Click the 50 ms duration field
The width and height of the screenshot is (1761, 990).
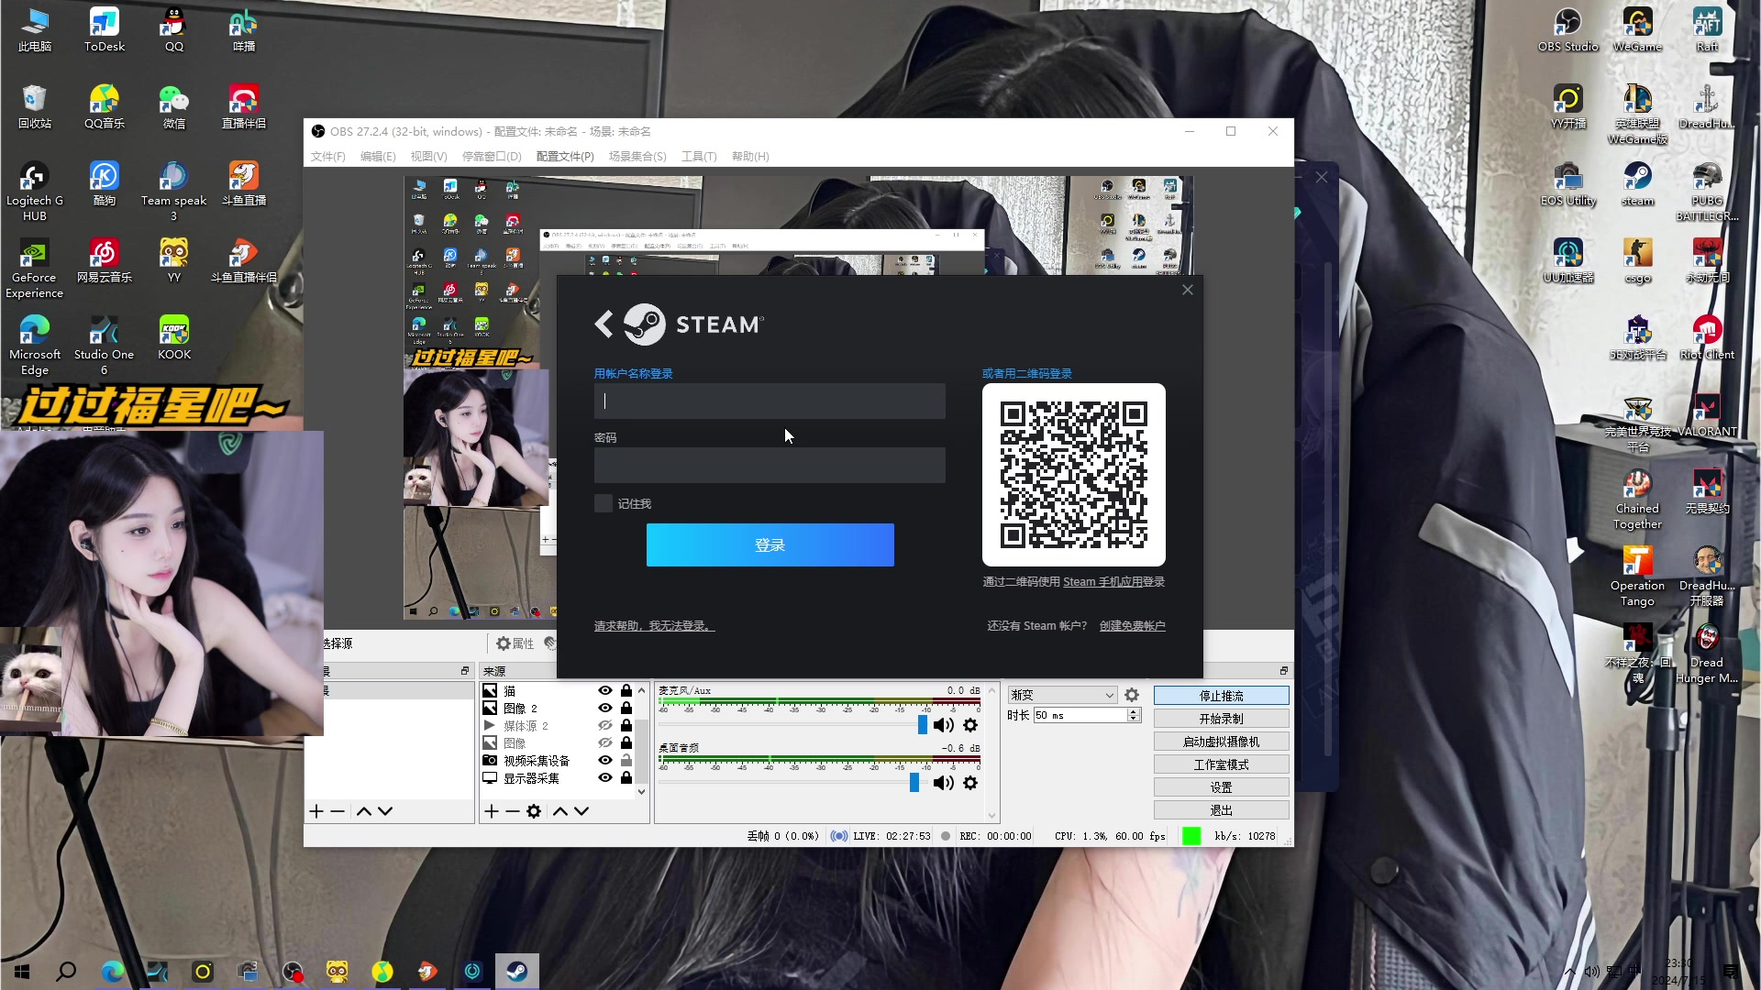point(1080,715)
